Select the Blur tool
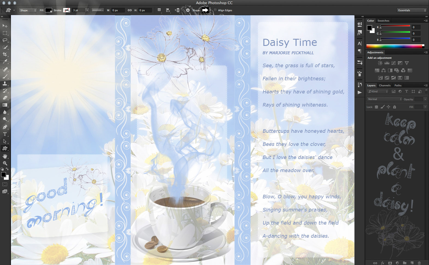 (x=5, y=112)
